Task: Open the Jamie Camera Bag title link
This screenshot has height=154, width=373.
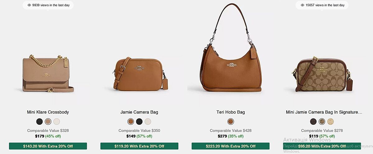Action: tap(139, 112)
